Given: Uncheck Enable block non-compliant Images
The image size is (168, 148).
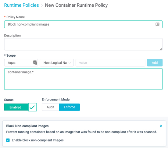Looking at the screenshot, I should tap(8, 140).
